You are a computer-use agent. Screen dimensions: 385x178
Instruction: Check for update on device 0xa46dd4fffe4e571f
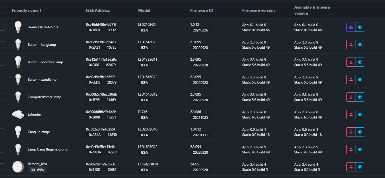tap(351, 27)
